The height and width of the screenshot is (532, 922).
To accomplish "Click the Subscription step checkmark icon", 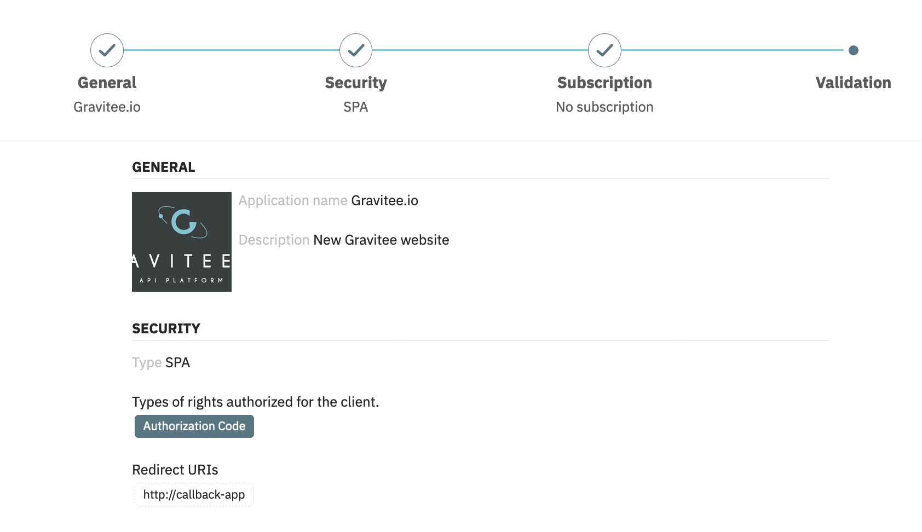I will point(604,50).
